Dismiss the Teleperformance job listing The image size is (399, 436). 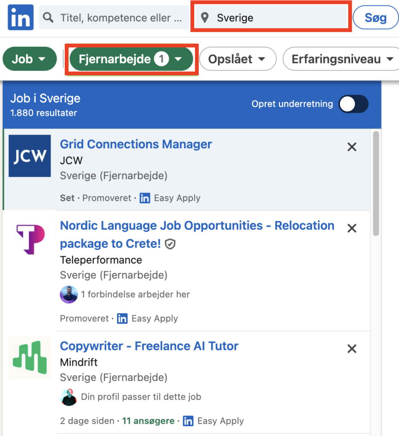[352, 228]
